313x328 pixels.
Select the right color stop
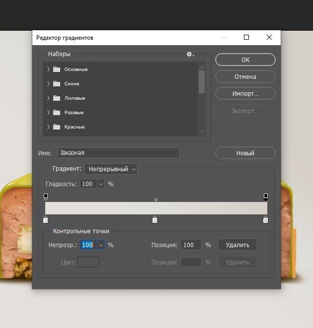click(265, 219)
